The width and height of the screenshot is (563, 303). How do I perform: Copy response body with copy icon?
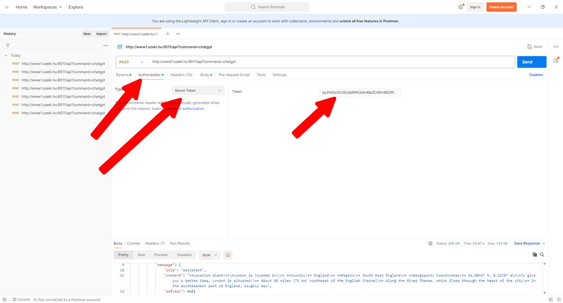point(535,255)
